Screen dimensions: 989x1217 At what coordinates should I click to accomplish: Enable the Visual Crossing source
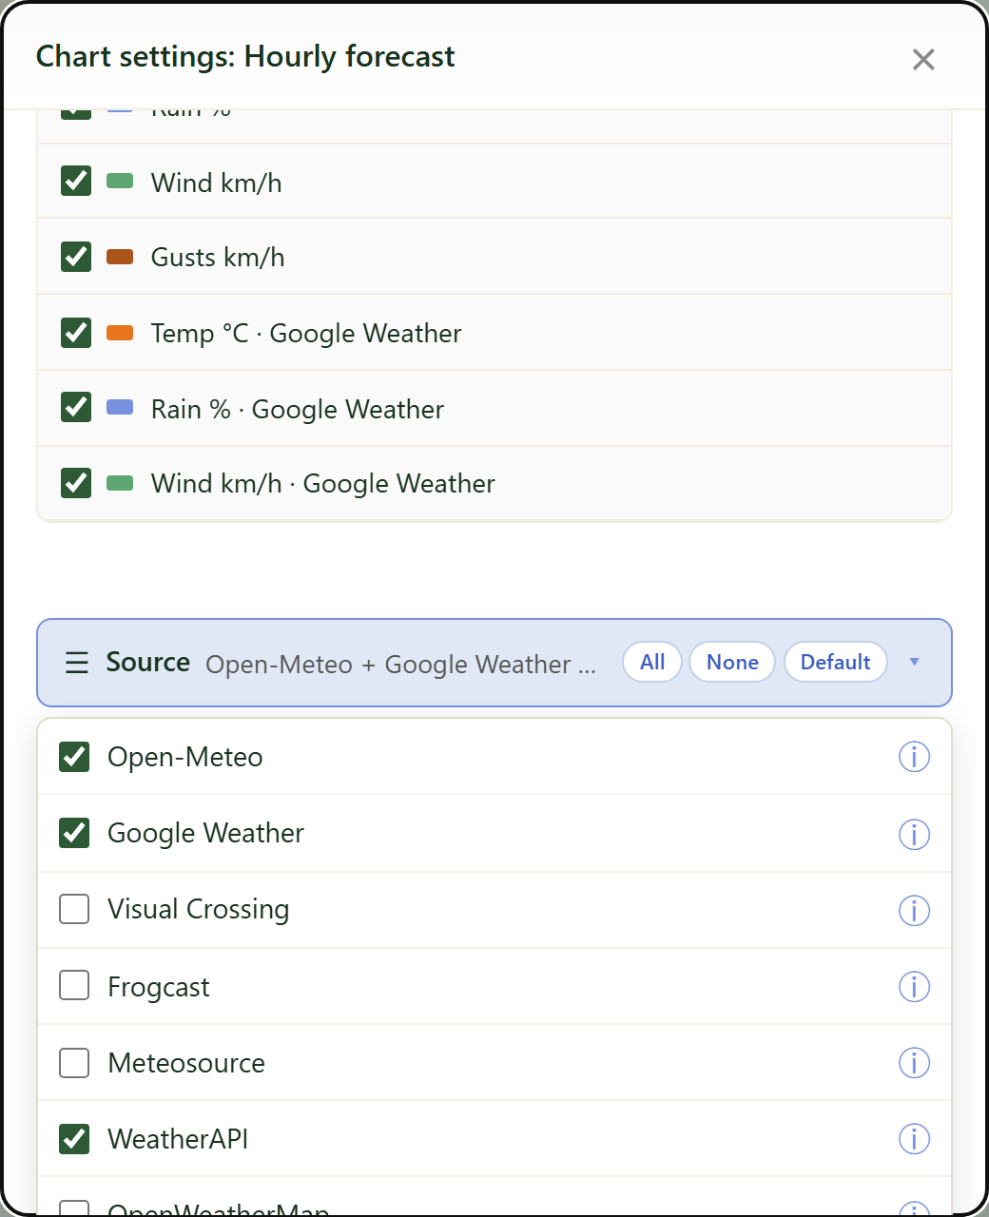point(74,909)
